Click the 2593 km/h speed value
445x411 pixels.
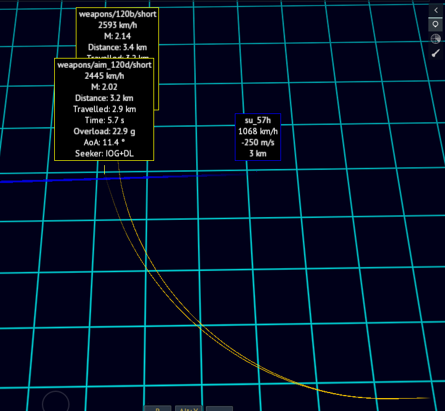(x=118, y=25)
